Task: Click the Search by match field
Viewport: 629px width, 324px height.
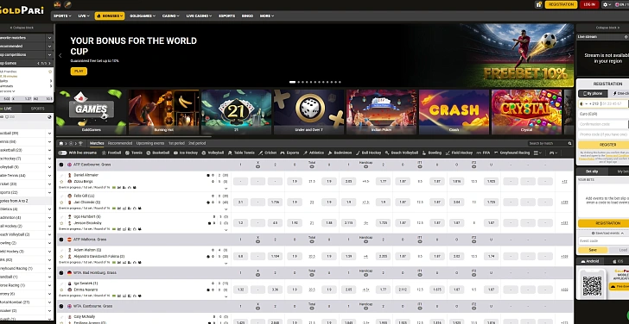Action: 548,143
